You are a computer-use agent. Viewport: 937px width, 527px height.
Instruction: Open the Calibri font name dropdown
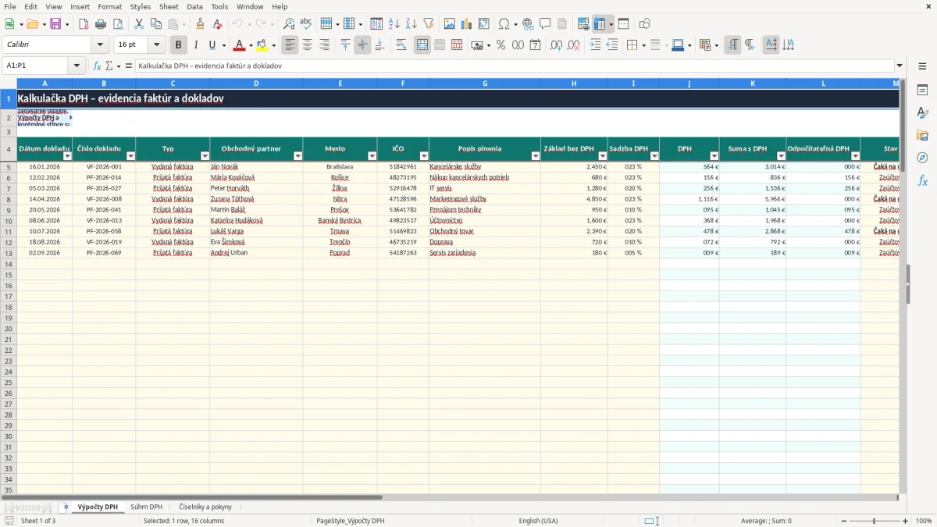[100, 45]
